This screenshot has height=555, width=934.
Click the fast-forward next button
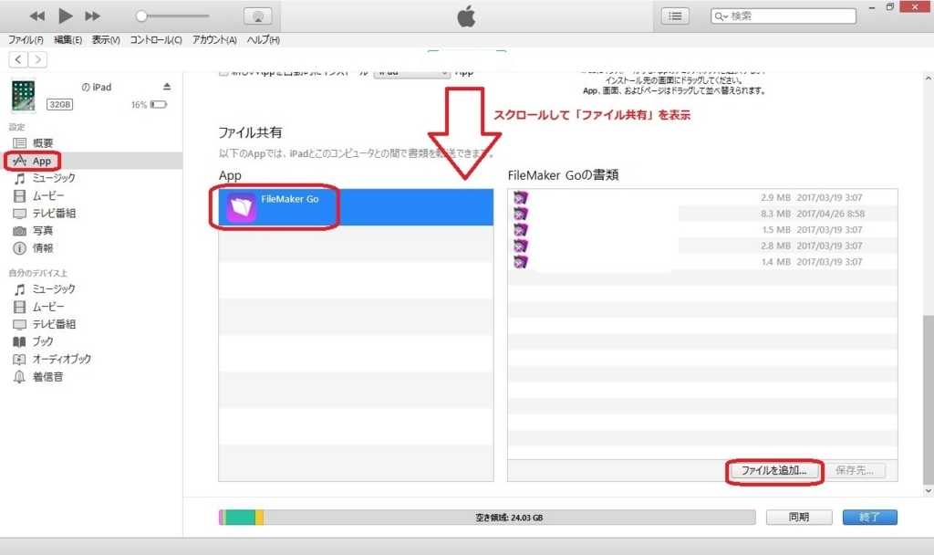click(92, 16)
